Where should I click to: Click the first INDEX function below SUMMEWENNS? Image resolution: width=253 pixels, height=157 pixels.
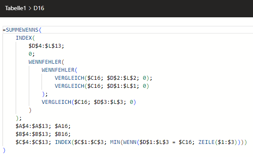coord(24,38)
